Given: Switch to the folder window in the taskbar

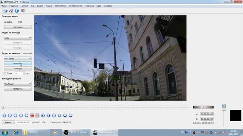Looking at the screenshot, I should pos(36,133).
